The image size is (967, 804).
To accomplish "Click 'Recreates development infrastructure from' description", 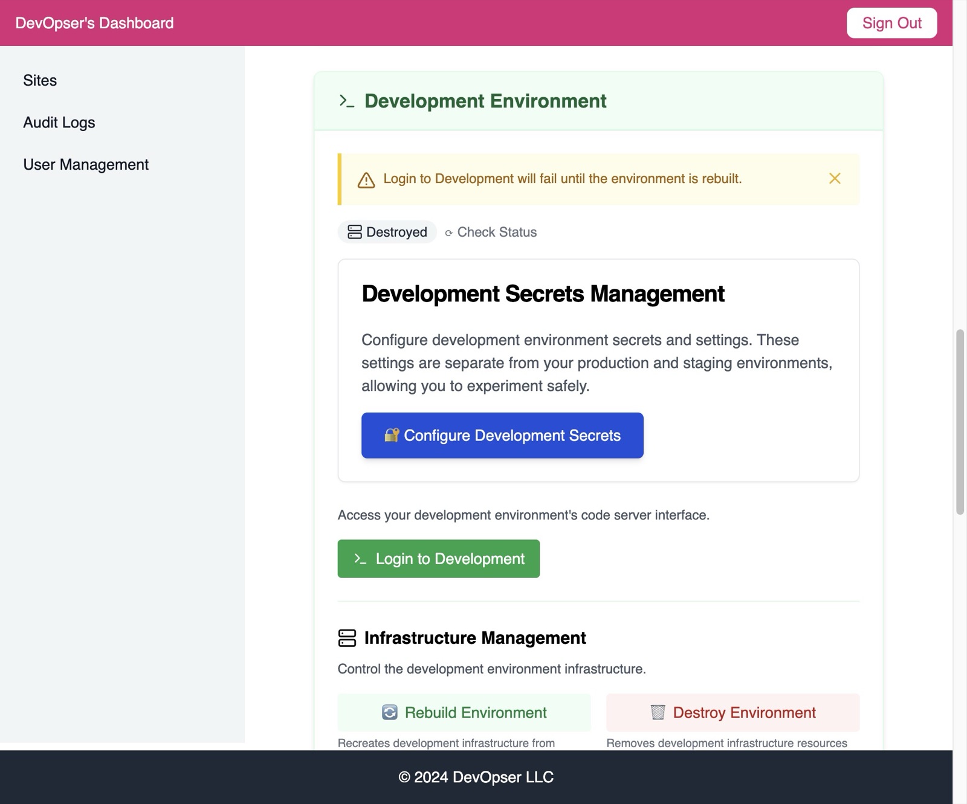I will coord(446,743).
